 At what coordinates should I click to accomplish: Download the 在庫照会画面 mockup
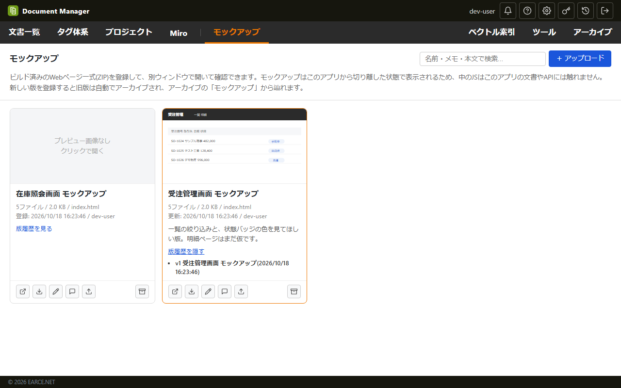[x=39, y=291]
